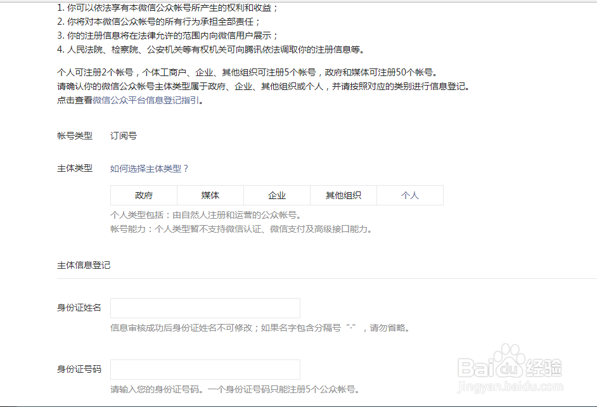Select the 其他组织 subject type tab

coord(343,195)
